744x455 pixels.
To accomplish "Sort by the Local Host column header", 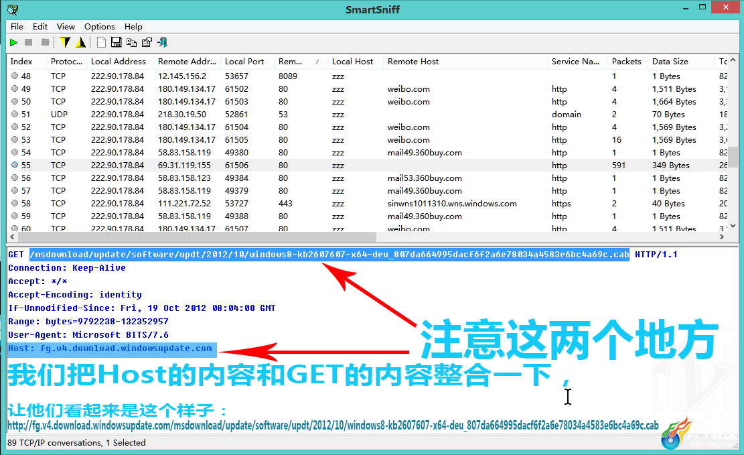I will click(x=356, y=61).
